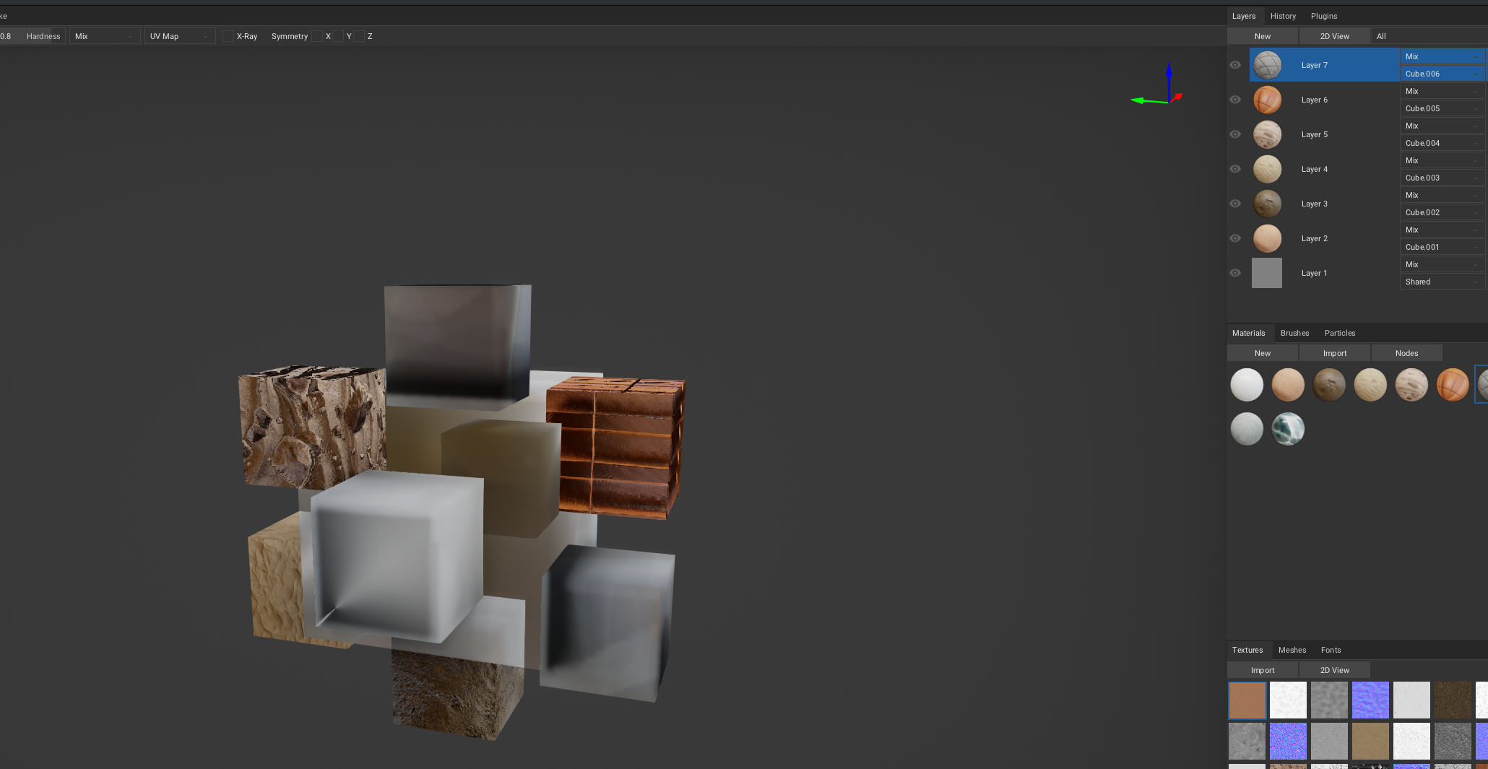Open the UV Map dropdown
Image resolution: width=1488 pixels, height=769 pixels.
click(x=179, y=35)
